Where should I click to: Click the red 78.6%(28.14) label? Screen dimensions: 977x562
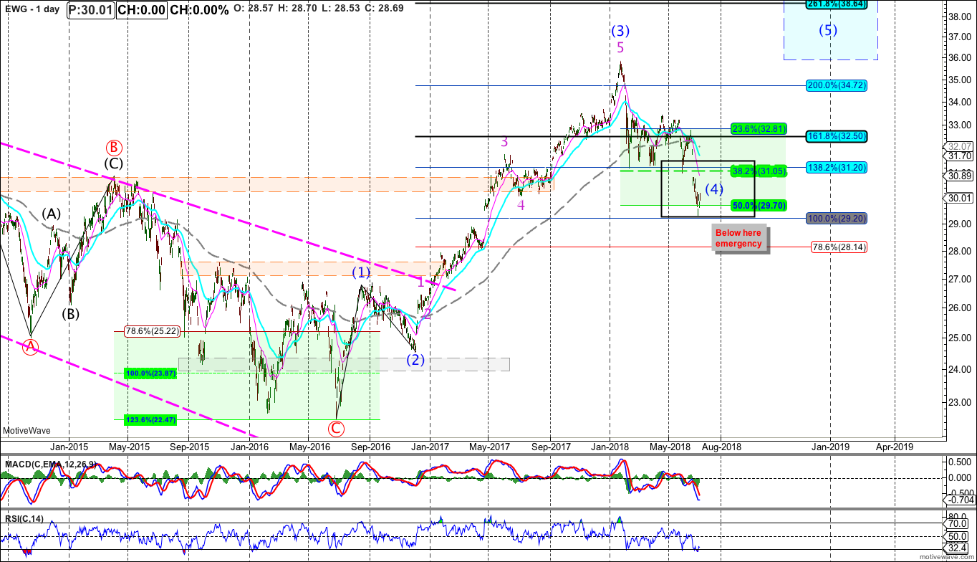coord(837,247)
